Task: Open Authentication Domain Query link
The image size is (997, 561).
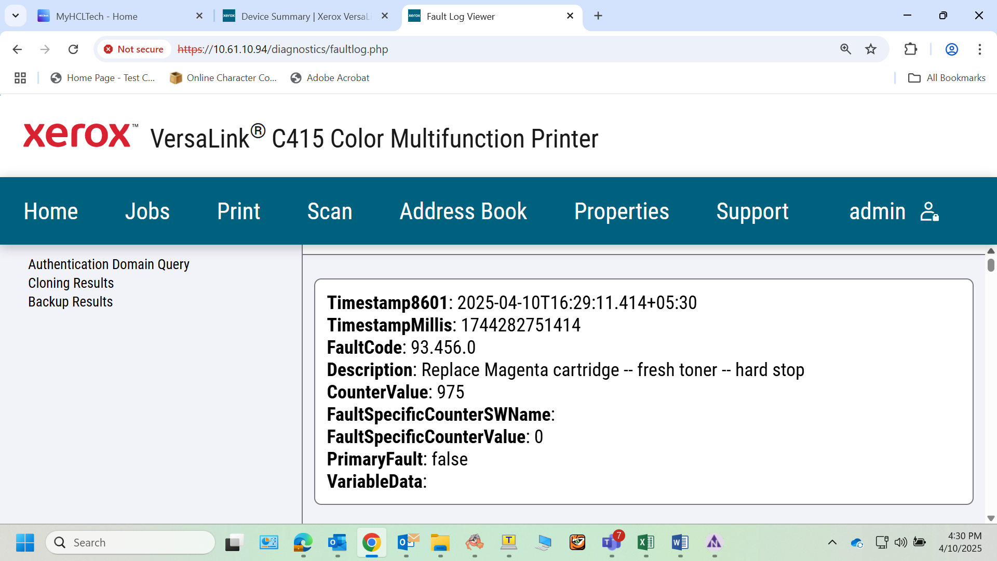Action: click(109, 264)
